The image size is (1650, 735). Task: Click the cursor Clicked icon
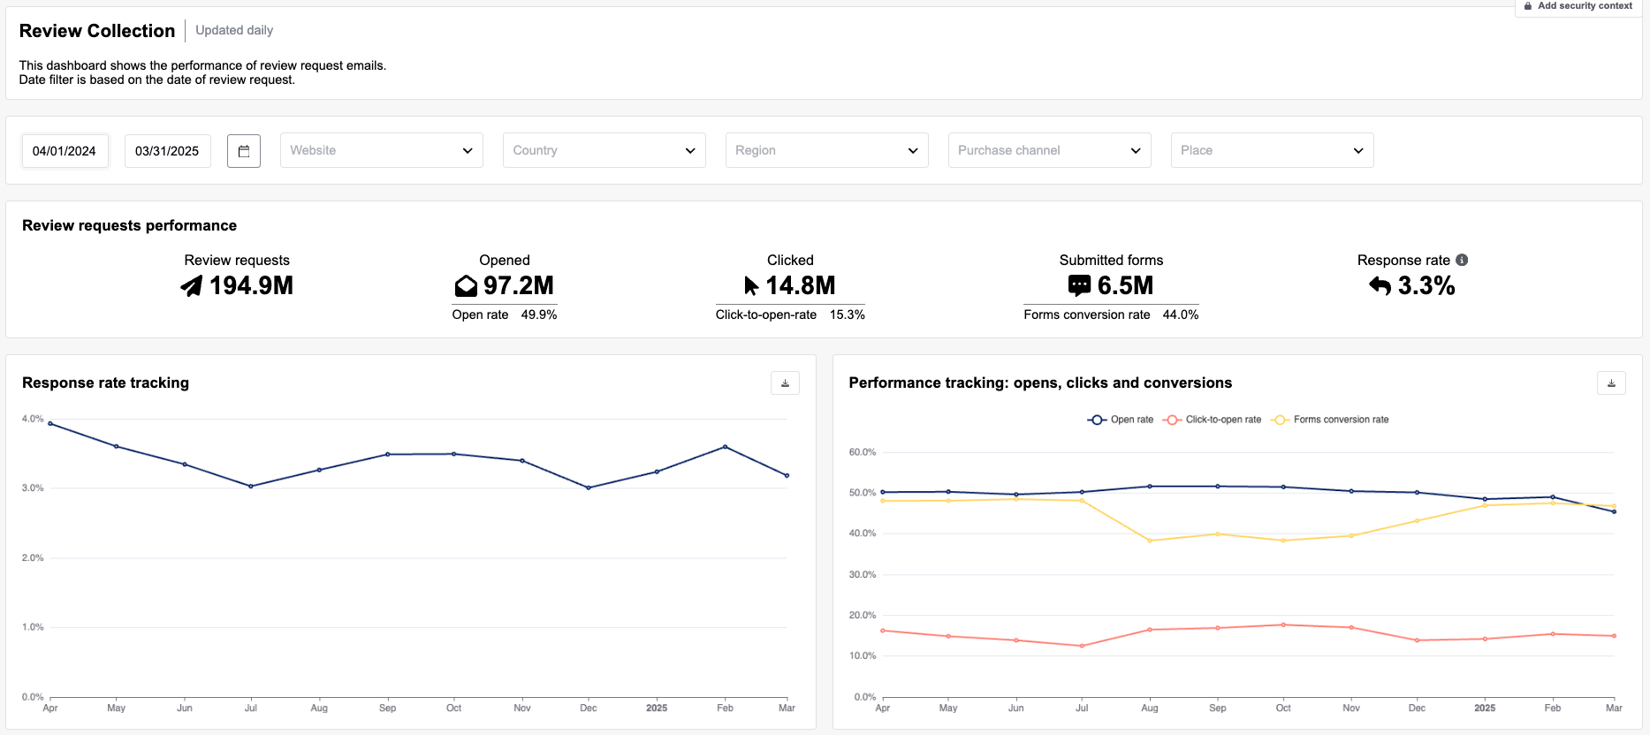pos(751,286)
